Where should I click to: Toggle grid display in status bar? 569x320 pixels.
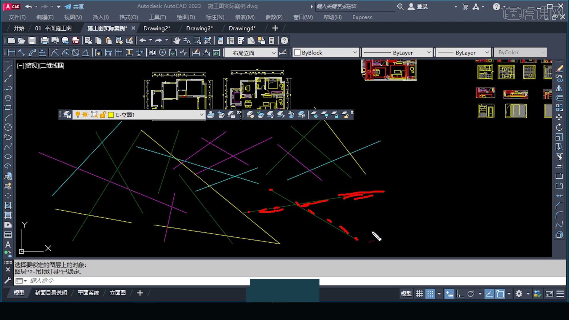pyautogui.click(x=419, y=294)
